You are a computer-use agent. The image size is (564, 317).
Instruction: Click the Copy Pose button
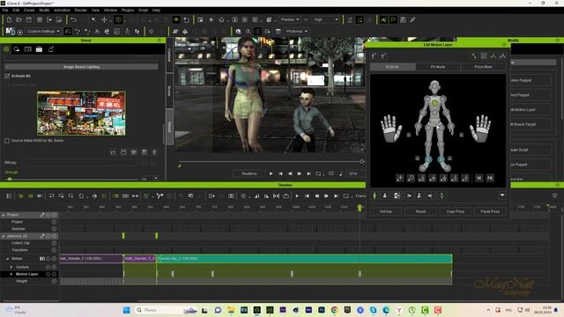coord(456,211)
